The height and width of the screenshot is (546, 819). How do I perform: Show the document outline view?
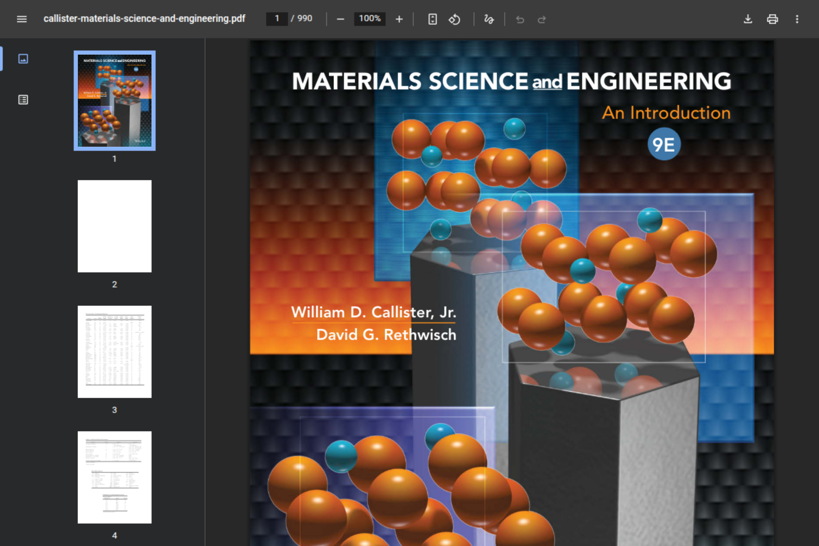[23, 100]
